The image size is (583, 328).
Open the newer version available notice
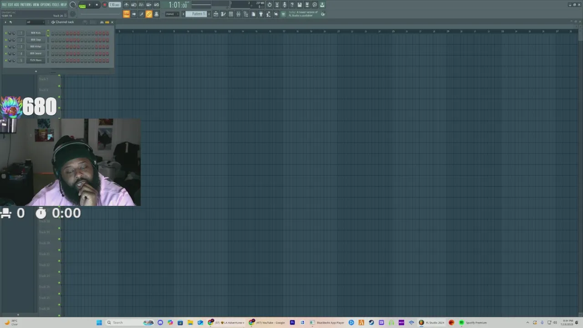(x=303, y=14)
